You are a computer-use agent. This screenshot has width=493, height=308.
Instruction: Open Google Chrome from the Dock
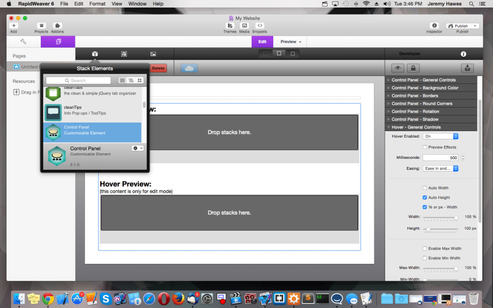tap(48, 298)
